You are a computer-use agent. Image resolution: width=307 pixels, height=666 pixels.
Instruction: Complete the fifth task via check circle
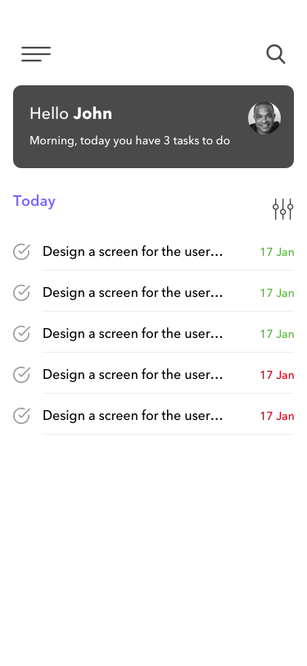[x=21, y=416]
